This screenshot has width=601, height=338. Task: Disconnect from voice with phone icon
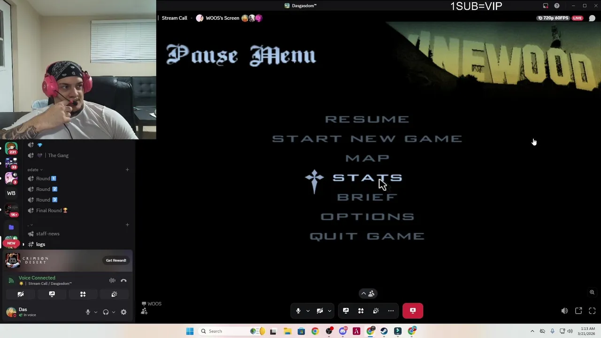[123, 281]
